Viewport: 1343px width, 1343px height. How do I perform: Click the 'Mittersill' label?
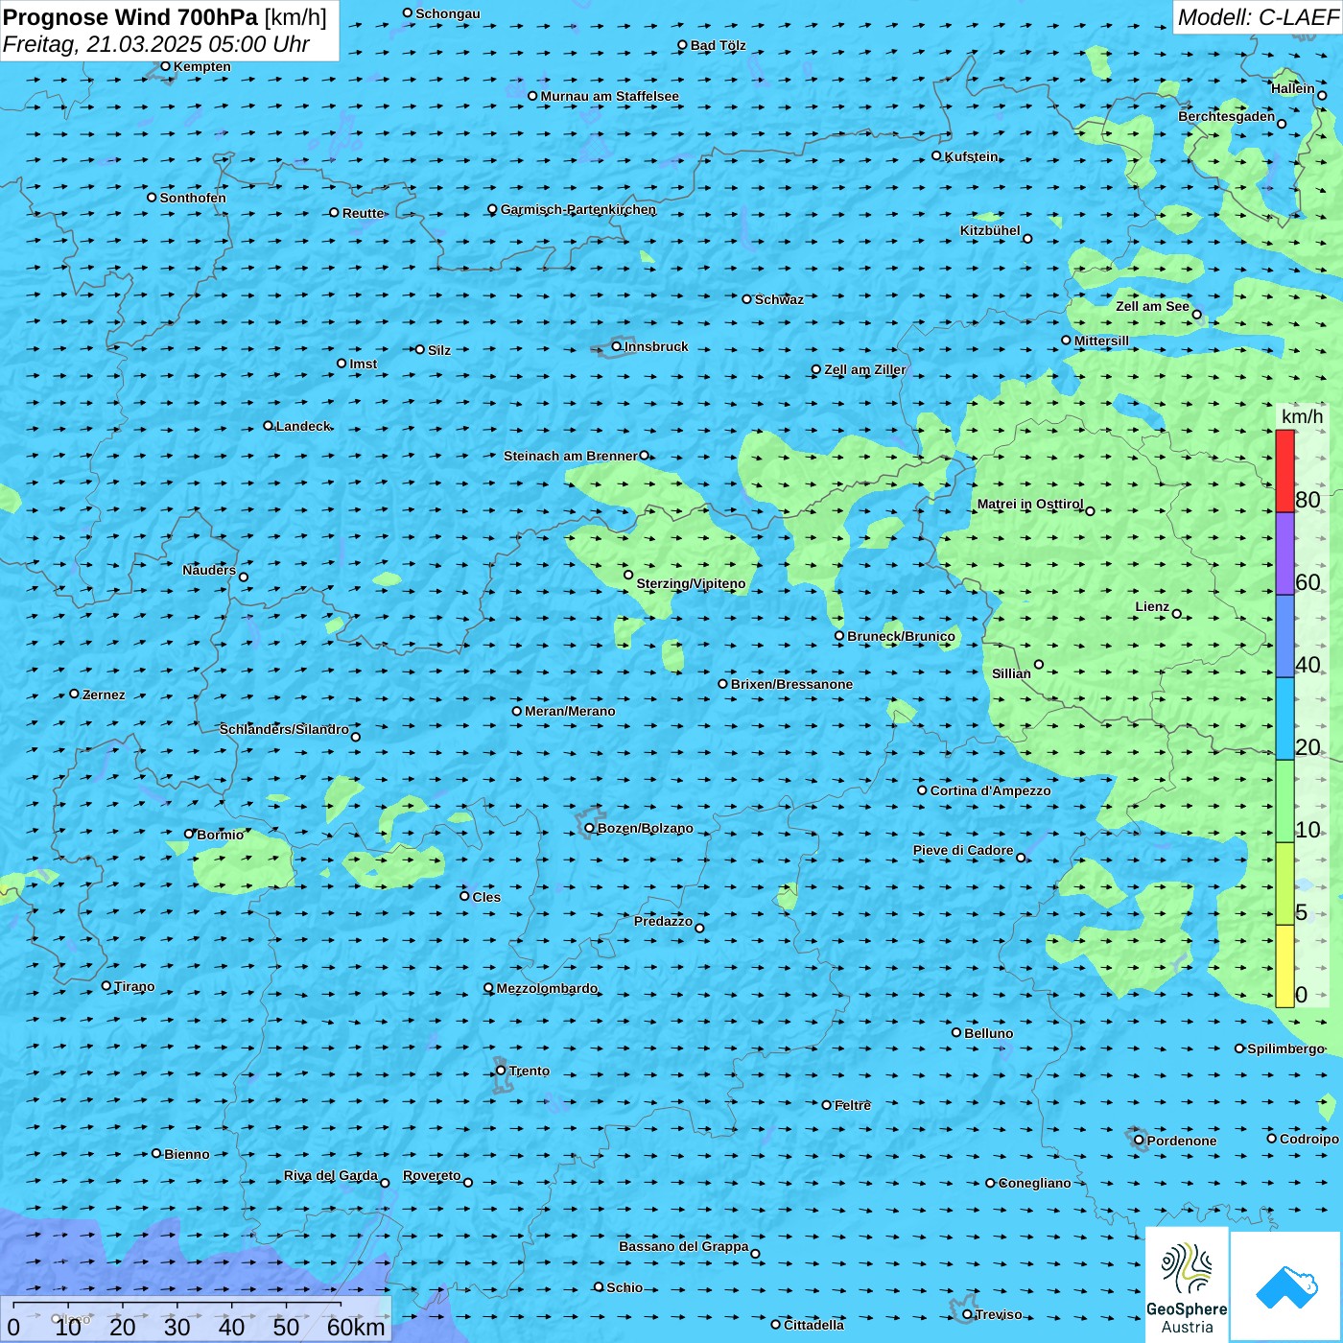click(1102, 341)
